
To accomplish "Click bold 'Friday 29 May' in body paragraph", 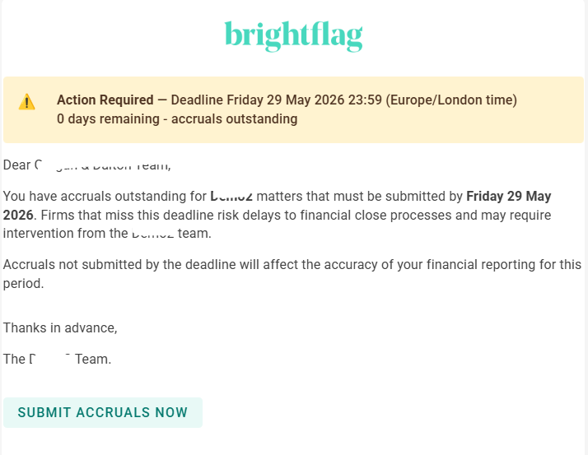I will 508,196.
